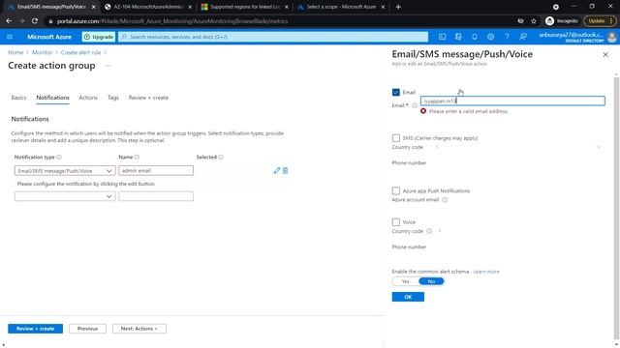Click the Previous button
The width and height of the screenshot is (620, 348).
coord(87,329)
